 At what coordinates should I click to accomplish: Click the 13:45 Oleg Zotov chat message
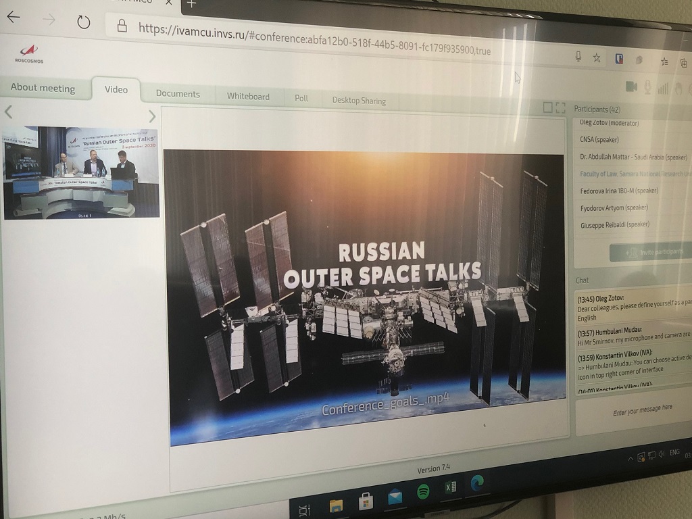[634, 307]
